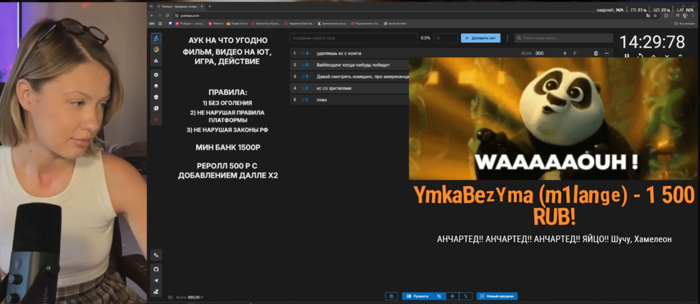Open the all bookmarks folder
The height and width of the screenshot is (304, 700).
click(x=684, y=24)
